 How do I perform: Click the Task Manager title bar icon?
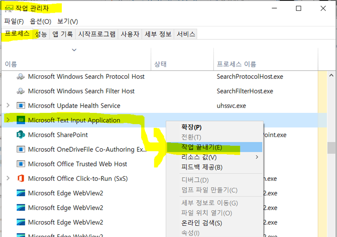click(x=9, y=9)
